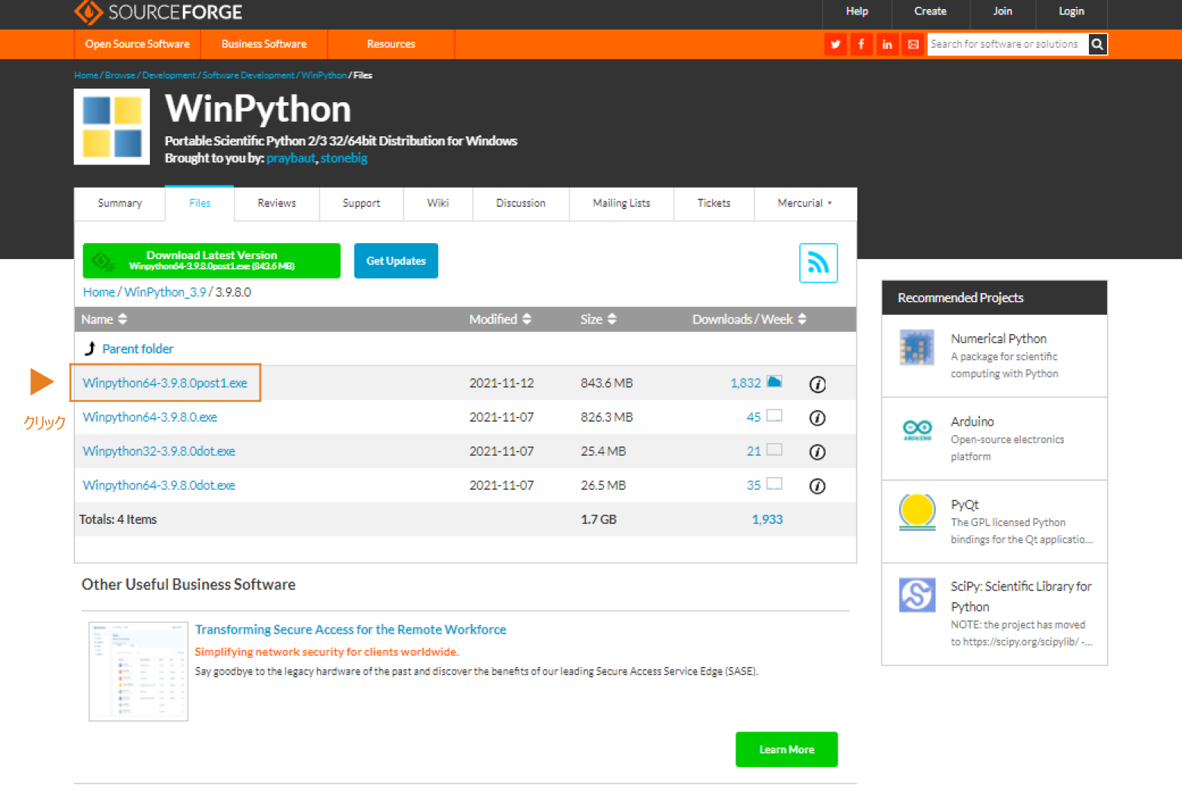Show info icon for Winpython32-3.9.8.0dot.exe

coord(817,452)
